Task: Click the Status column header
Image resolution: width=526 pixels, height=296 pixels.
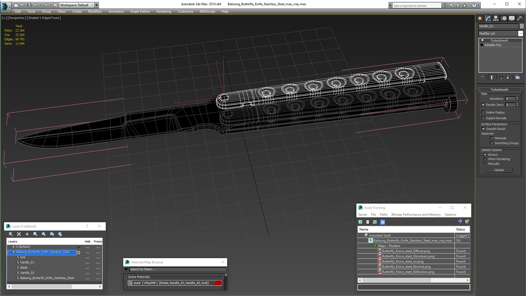Action: [x=462, y=229]
